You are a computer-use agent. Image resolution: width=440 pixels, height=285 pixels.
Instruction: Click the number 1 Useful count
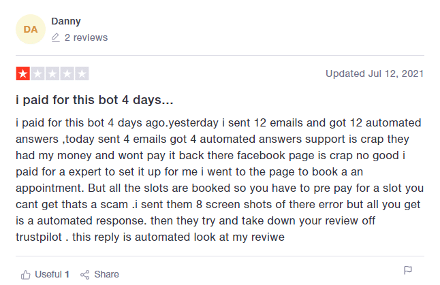(67, 275)
